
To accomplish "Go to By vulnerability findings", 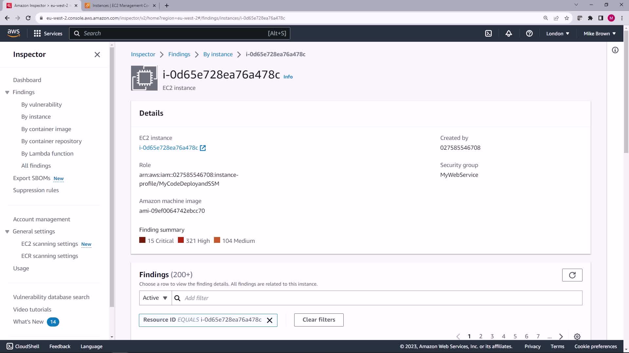I will click(41, 105).
